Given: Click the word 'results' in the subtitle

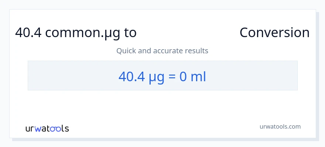Looking at the screenshot, I should coord(196,51).
